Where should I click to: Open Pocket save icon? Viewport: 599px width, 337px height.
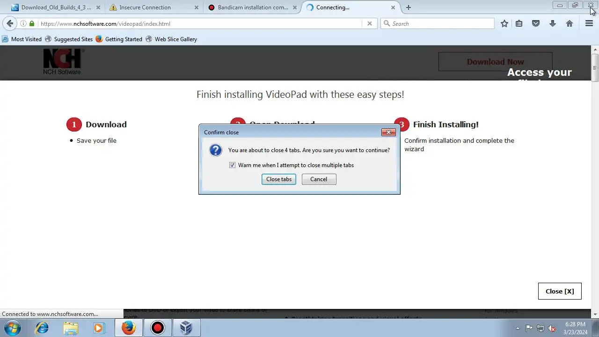point(536,23)
